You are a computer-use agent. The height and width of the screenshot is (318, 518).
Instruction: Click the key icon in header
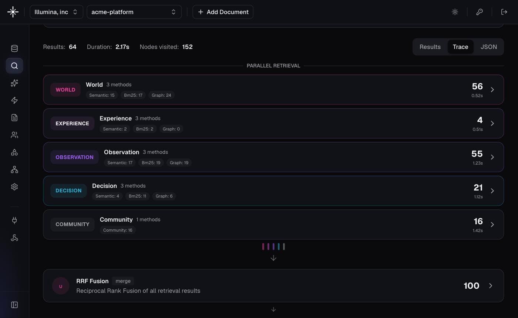click(x=480, y=12)
